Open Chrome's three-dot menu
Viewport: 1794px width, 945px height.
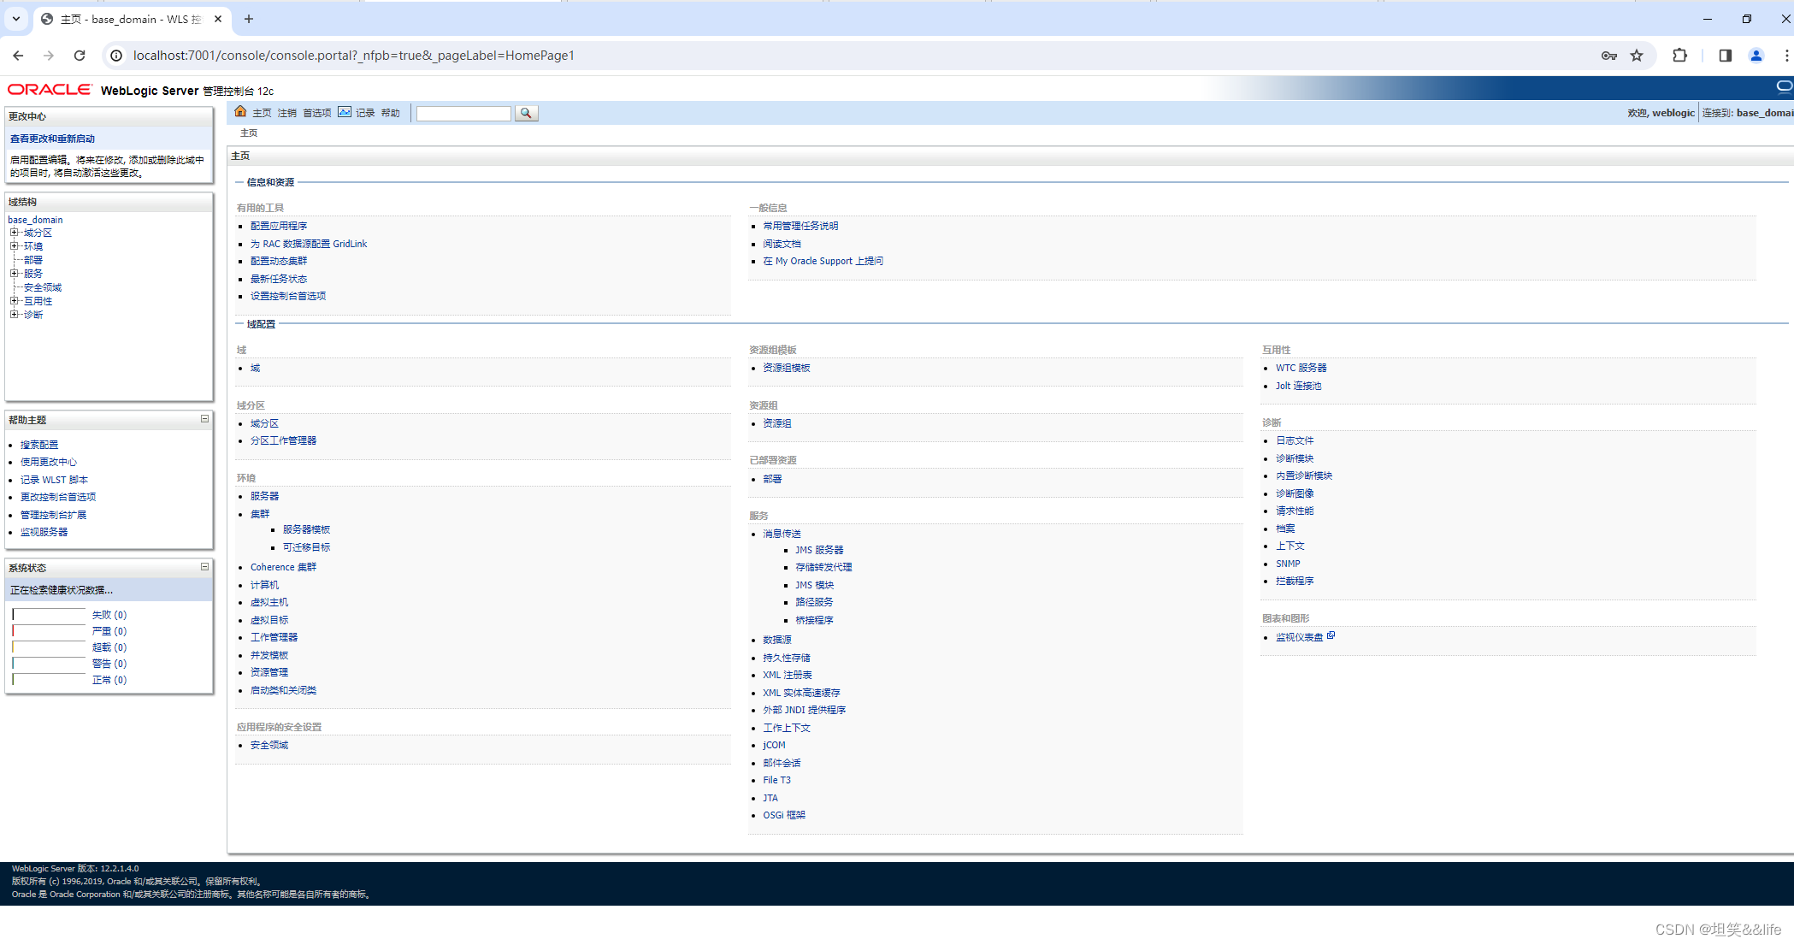1787,56
